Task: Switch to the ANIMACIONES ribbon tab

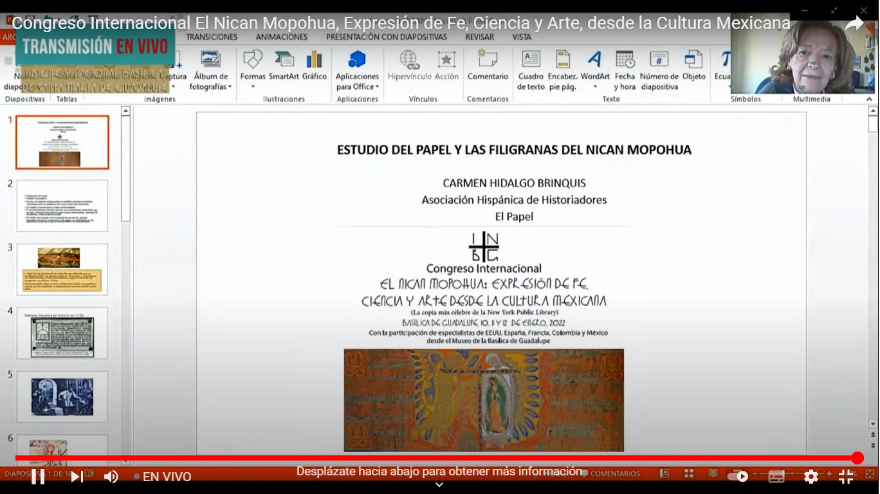Action: (x=282, y=37)
